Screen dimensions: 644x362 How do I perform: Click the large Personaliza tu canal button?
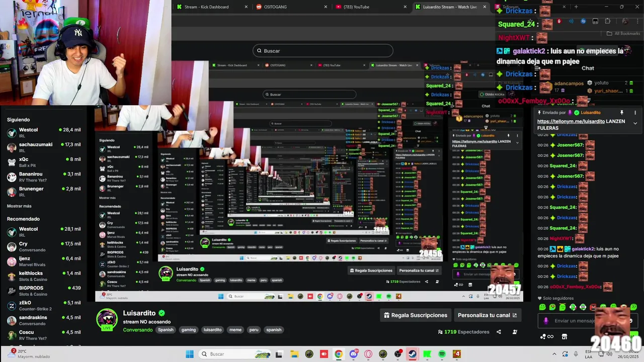[487, 315]
